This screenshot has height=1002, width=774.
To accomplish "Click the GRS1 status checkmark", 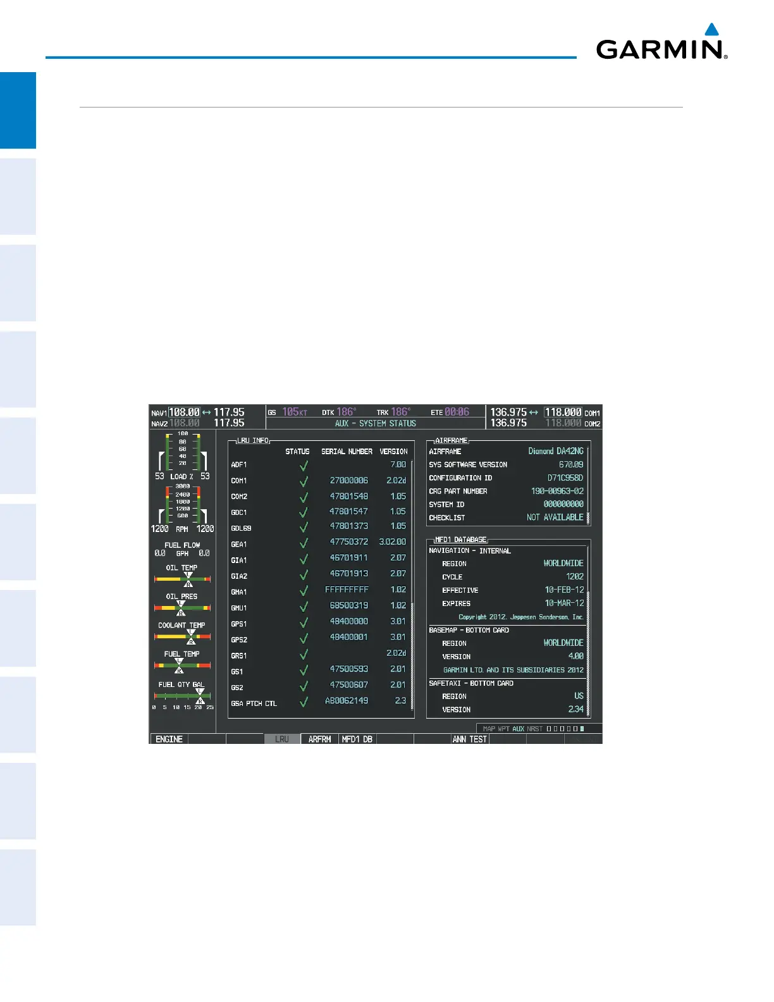I will 304,655.
